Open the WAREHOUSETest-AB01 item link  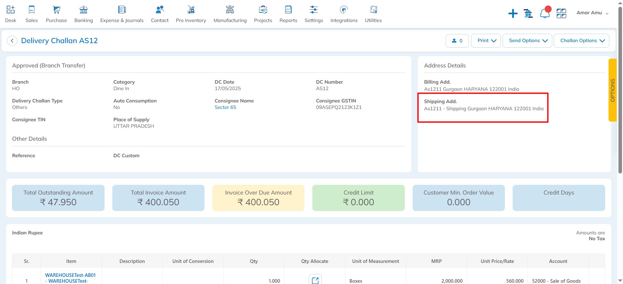coord(70,278)
